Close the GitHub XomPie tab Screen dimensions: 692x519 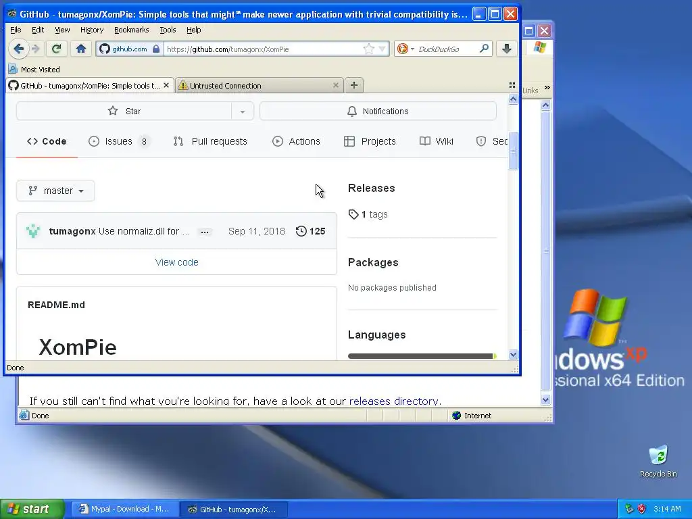click(x=166, y=85)
